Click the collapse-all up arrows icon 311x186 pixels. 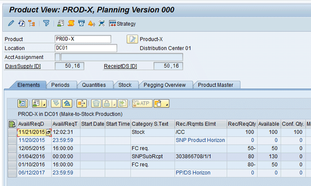click(x=66, y=103)
